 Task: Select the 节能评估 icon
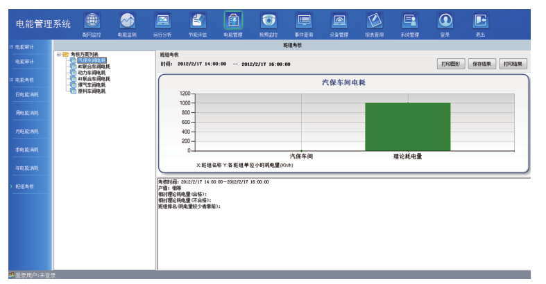click(x=198, y=21)
